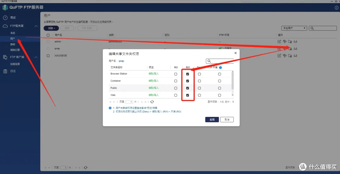Image resolution: width=340 pixels, height=174 pixels.
Task: Check FTP 只写 for Container folder
Action: coord(220,81)
